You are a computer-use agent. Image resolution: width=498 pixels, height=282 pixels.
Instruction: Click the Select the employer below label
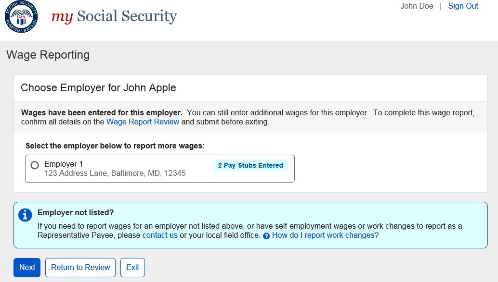(x=115, y=146)
